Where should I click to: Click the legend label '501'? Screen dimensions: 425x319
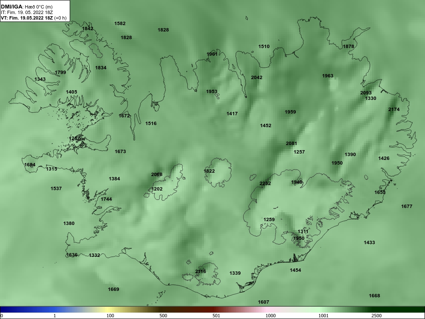[216, 316]
